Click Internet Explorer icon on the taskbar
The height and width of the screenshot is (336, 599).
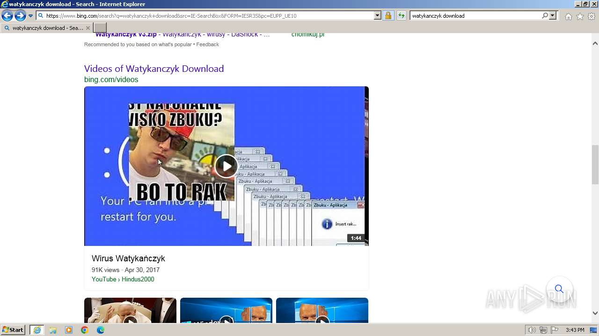pos(37,330)
